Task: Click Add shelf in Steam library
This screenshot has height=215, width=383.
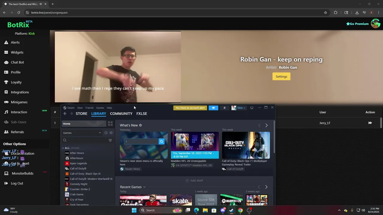Action: (x=194, y=181)
